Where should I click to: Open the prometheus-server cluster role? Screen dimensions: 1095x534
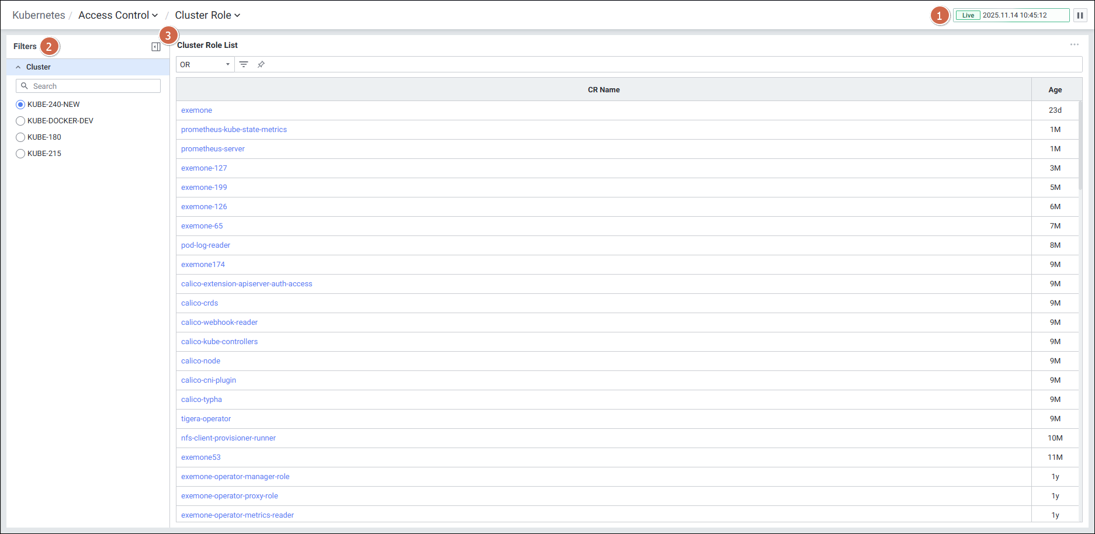pyautogui.click(x=213, y=149)
